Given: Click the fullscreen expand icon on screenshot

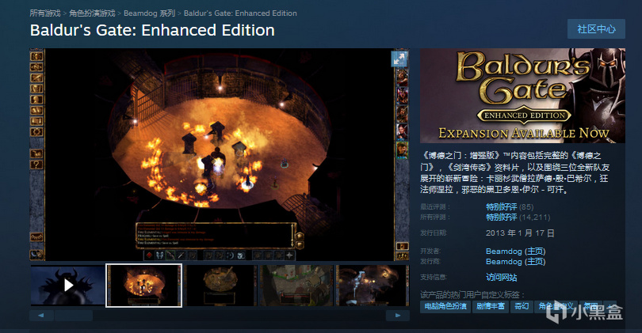Looking at the screenshot, I should tap(399, 59).
